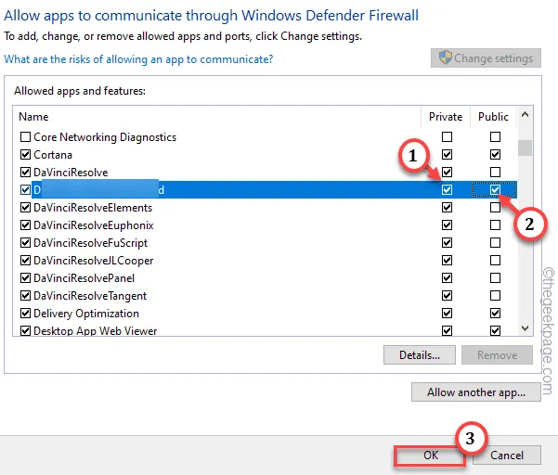Click the Change settings shield button

[x=486, y=58]
